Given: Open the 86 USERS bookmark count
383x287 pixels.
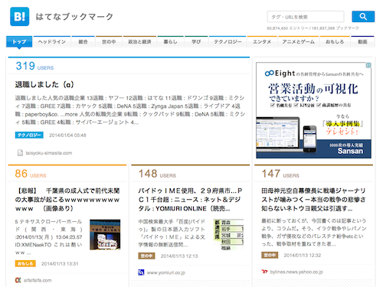Looking at the screenshot, I should point(31,174).
